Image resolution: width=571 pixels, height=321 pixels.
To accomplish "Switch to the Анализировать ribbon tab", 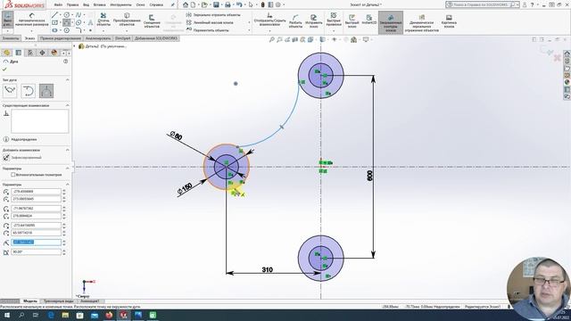I will 98,38.
